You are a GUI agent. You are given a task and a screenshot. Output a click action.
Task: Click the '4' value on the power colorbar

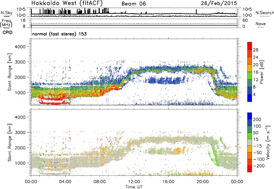click(x=254, y=94)
